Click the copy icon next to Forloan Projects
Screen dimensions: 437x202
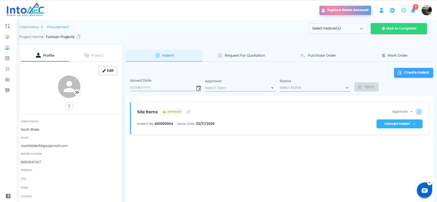pos(79,37)
